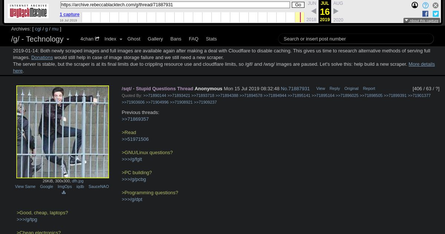The image size is (445, 234).
Task: Open the Wayback user account icon
Action: pyautogui.click(x=415, y=5)
